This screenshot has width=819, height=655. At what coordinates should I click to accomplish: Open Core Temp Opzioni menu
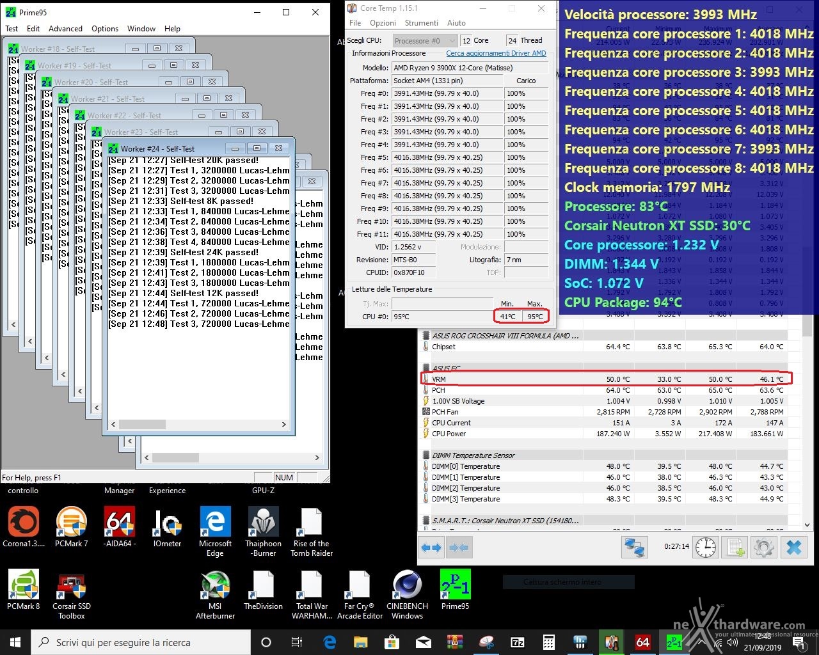(383, 22)
